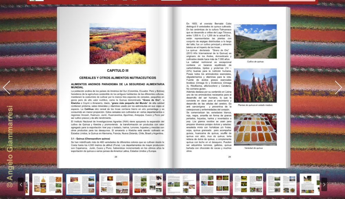Click subsection '3.1 - Quinua (Chenopodium quinoa)'
The image size is (345, 199).
(90, 139)
